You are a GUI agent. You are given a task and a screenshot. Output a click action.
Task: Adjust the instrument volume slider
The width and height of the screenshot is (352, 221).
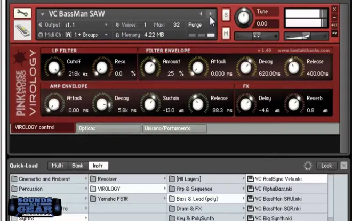[306, 36]
